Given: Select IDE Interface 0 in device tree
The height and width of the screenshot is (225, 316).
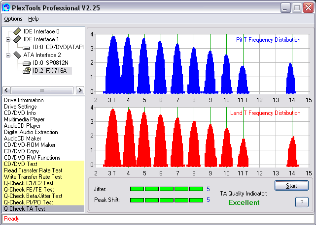Looking at the screenshot, I should tap(41, 31).
